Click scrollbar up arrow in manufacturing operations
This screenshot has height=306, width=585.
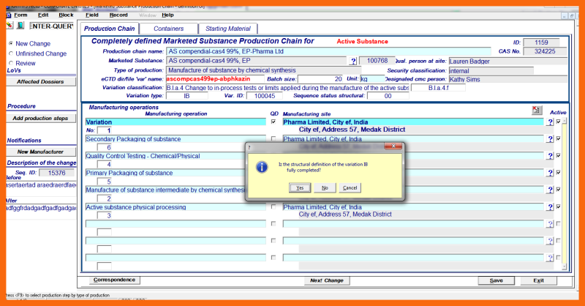[564, 121]
